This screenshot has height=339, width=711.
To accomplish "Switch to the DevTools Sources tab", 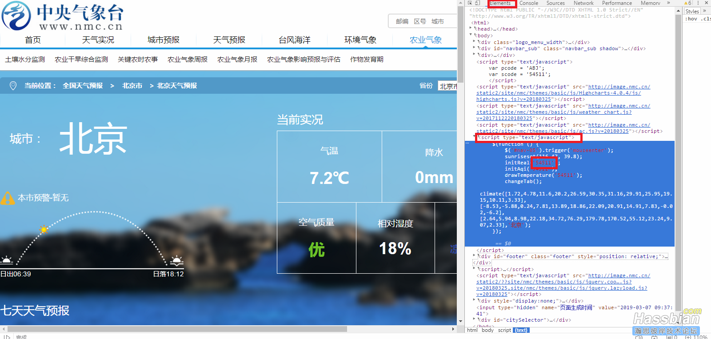I will (555, 3).
